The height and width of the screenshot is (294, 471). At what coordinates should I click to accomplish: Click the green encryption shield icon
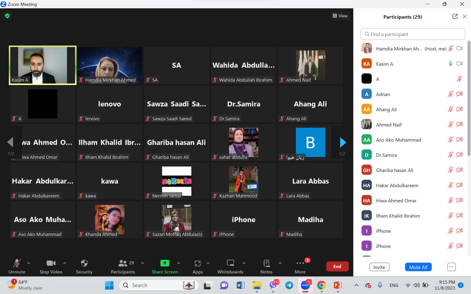tap(7, 16)
